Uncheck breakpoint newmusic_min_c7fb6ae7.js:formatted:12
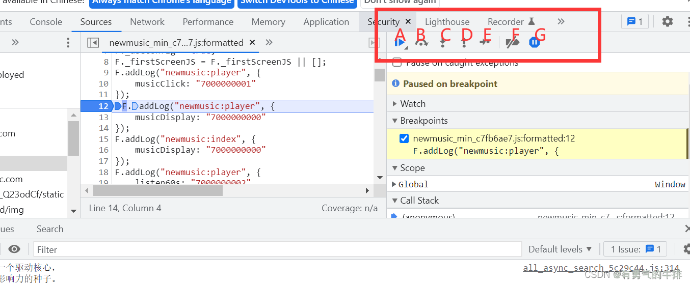The image size is (690, 284). [404, 138]
